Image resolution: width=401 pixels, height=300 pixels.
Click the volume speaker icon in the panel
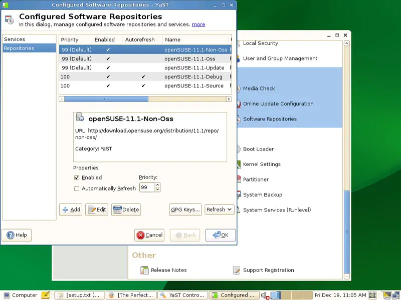pyautogui.click(x=265, y=295)
